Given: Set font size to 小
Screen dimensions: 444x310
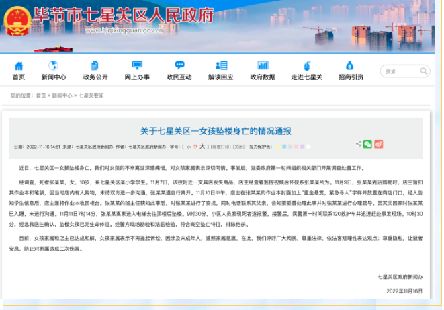Looking at the screenshot, I should pos(187,146).
